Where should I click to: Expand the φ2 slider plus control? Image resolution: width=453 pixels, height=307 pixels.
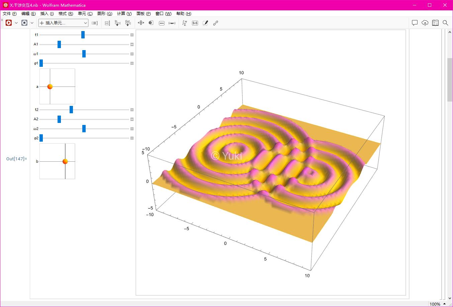click(x=132, y=138)
